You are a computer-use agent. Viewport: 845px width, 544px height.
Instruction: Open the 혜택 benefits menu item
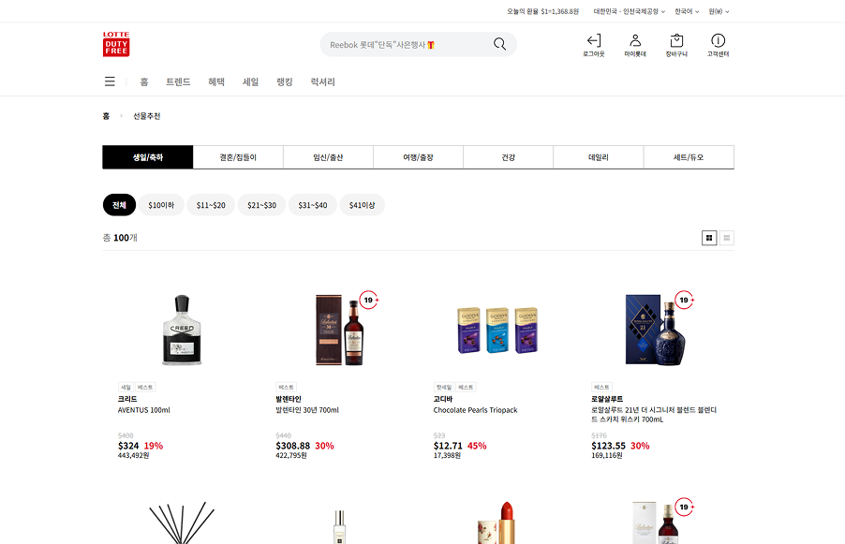click(216, 81)
